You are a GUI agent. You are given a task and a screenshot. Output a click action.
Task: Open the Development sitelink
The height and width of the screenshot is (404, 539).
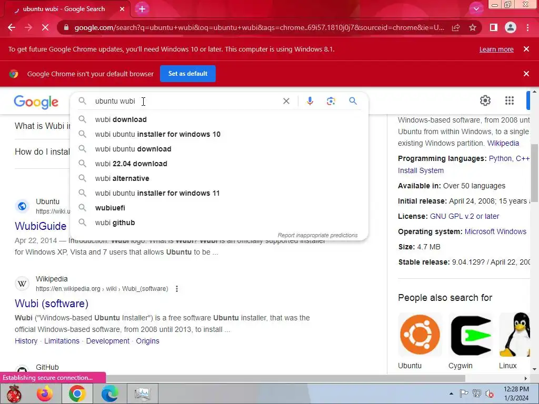[x=107, y=341]
